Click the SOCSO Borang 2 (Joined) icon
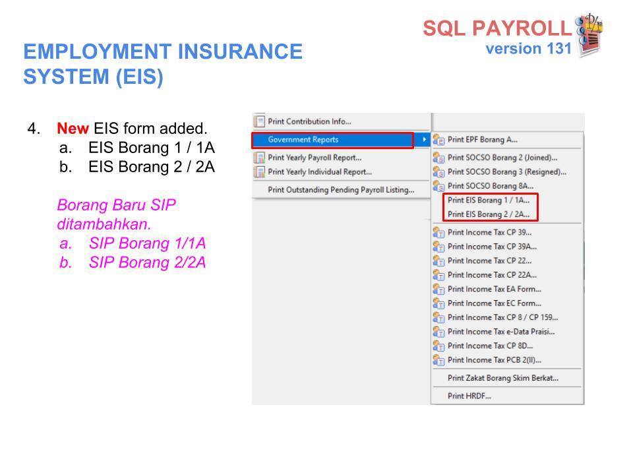The image size is (633, 475). click(439, 158)
